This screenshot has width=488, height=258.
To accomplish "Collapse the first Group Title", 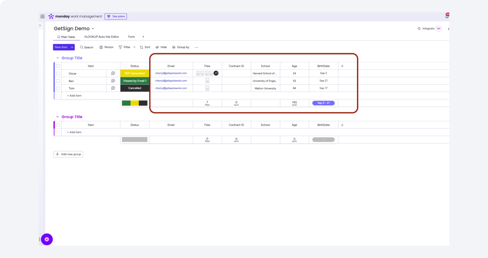I will click(57, 58).
